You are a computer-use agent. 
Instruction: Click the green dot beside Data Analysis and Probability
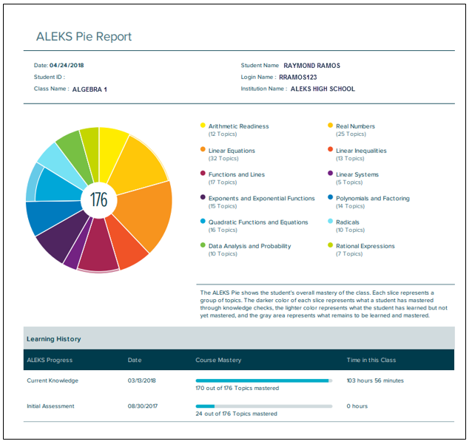pyautogui.click(x=203, y=246)
